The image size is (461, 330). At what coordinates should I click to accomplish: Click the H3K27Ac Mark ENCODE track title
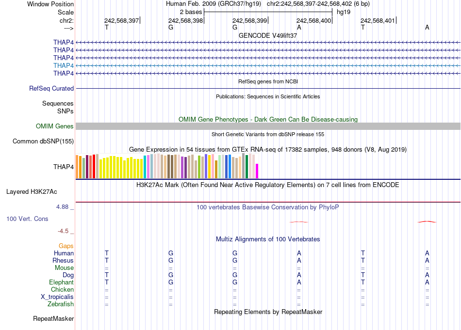click(268, 185)
